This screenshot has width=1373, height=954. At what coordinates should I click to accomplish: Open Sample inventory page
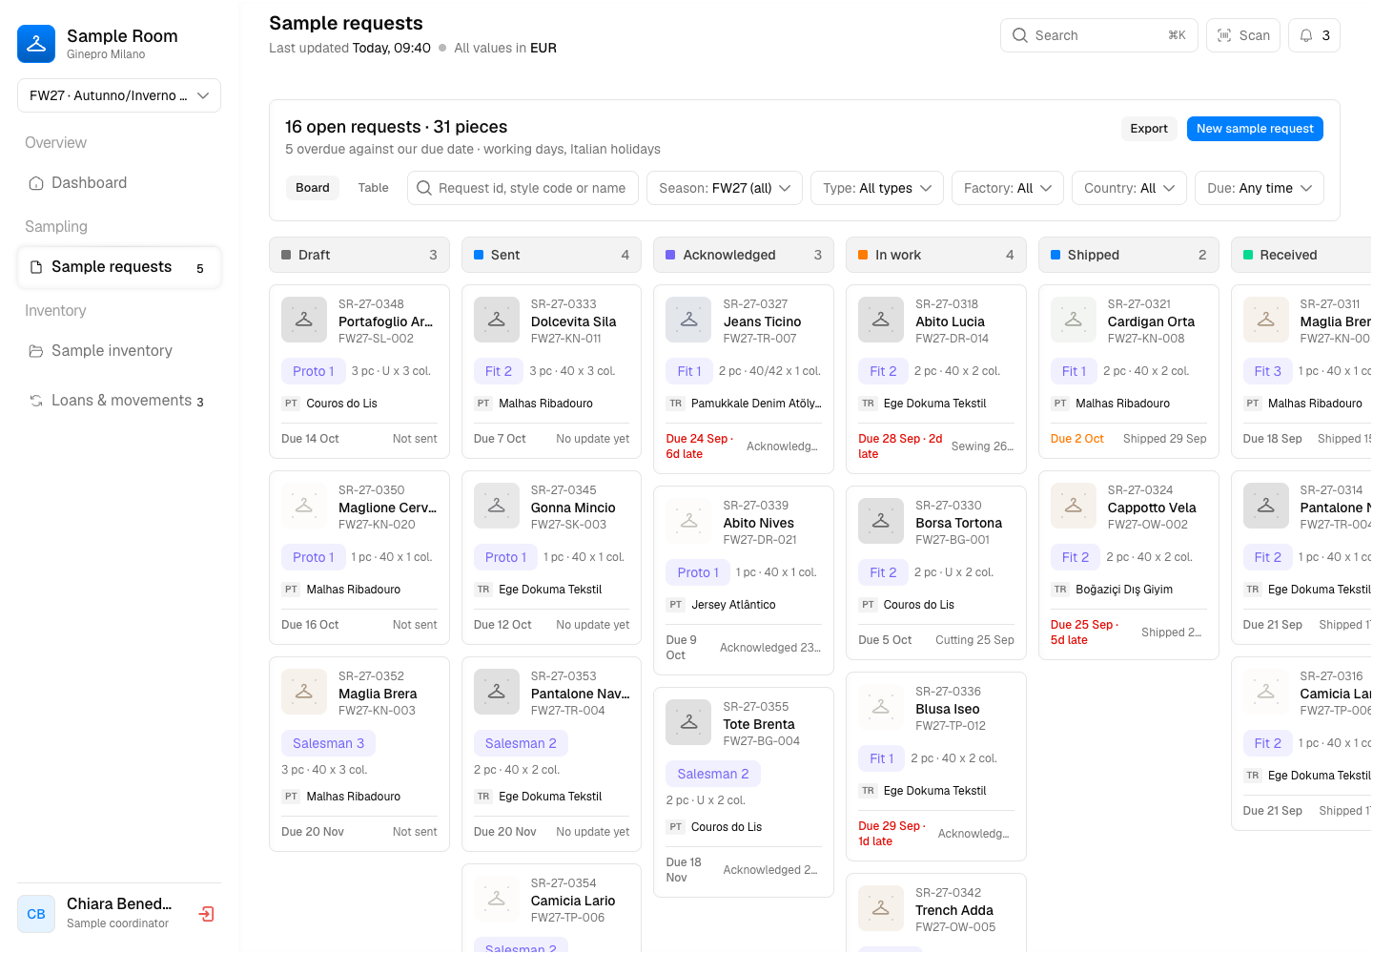(119, 351)
